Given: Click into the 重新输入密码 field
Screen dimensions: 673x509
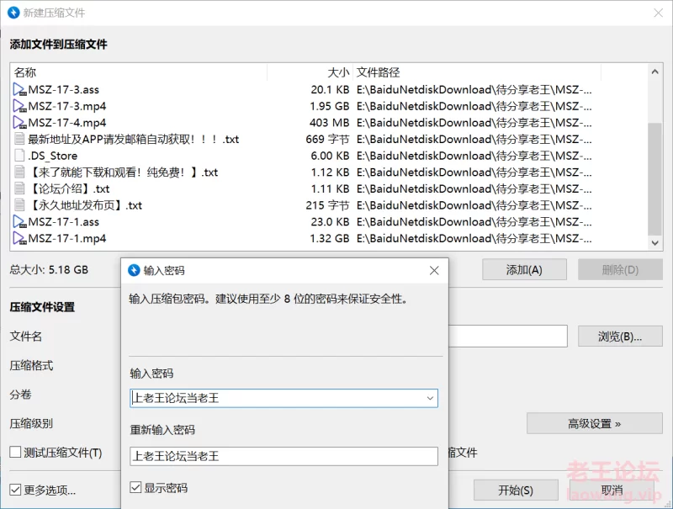Looking at the screenshot, I should (284, 456).
